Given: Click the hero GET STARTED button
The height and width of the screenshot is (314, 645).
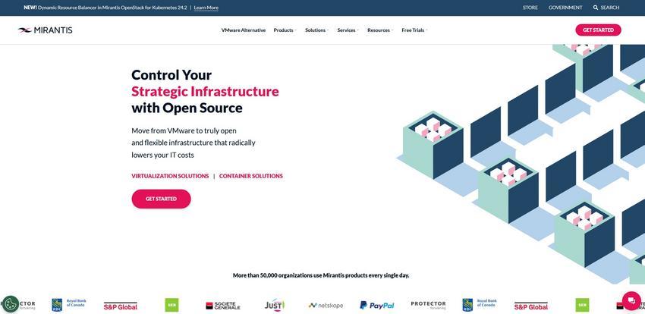Looking at the screenshot, I should click(161, 199).
